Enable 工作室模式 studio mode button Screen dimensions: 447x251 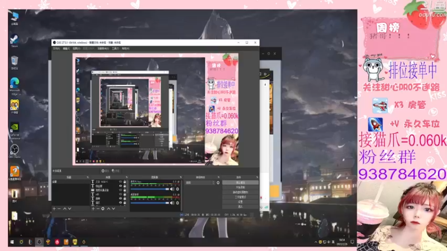click(240, 197)
